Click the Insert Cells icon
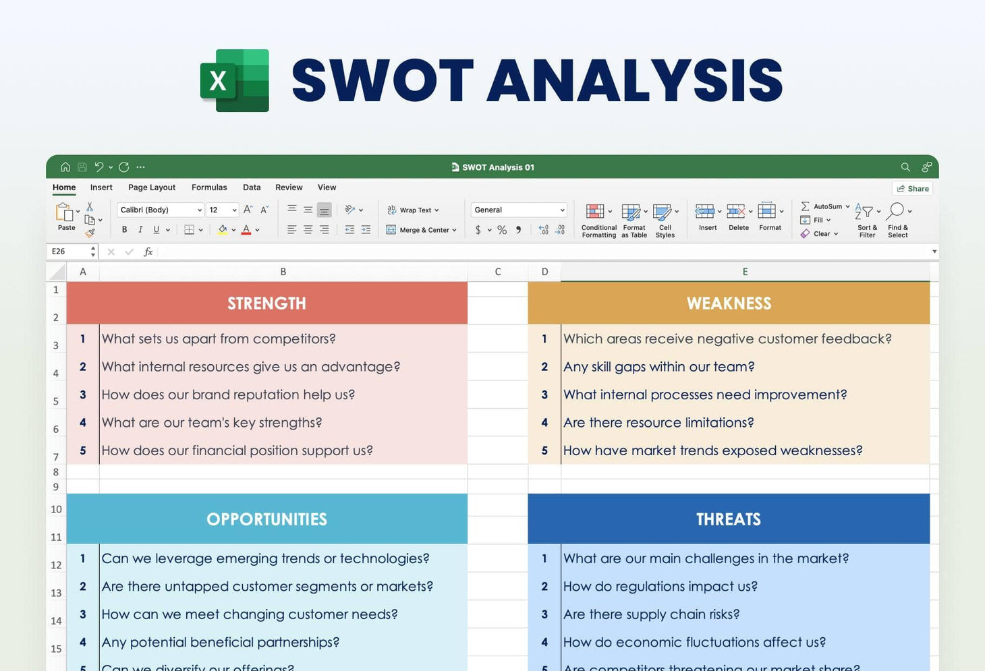 pos(706,212)
